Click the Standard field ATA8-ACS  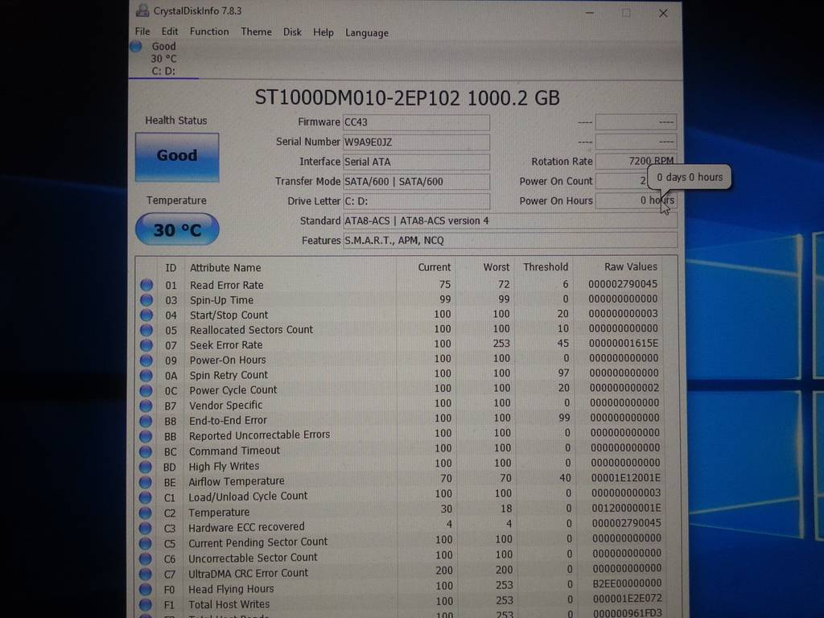coord(509,220)
